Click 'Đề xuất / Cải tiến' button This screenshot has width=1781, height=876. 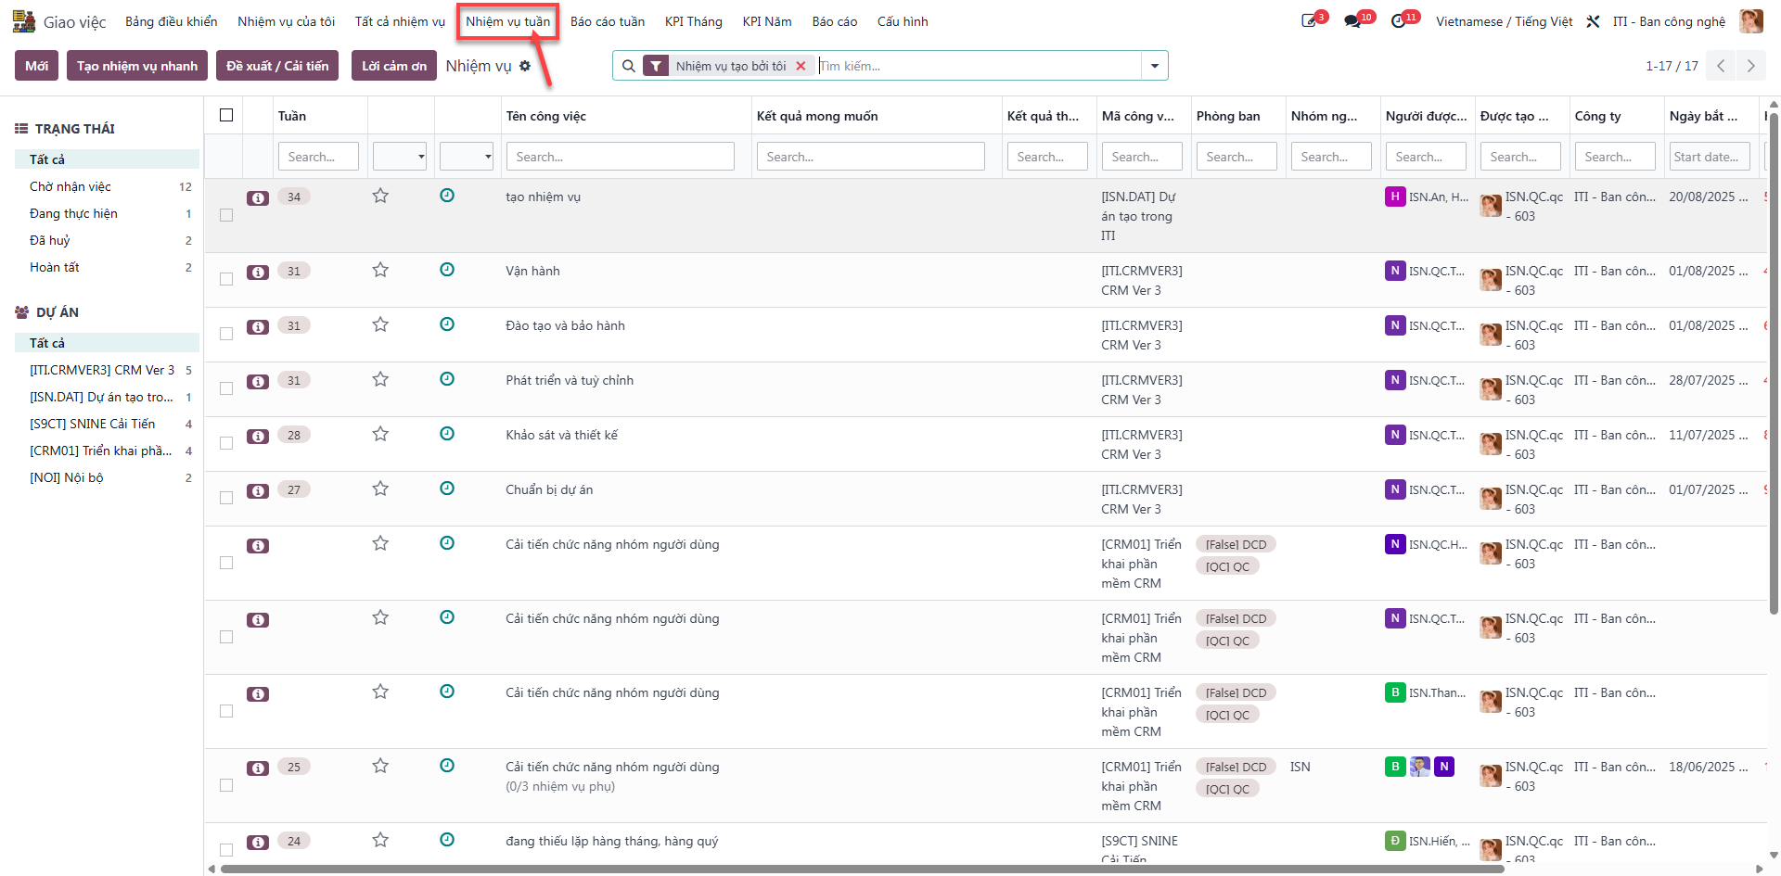tap(277, 66)
